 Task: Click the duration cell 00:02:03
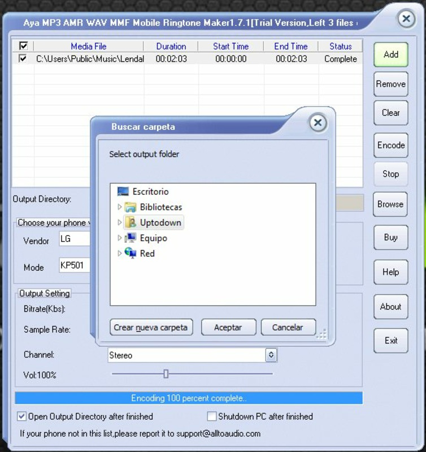[171, 59]
